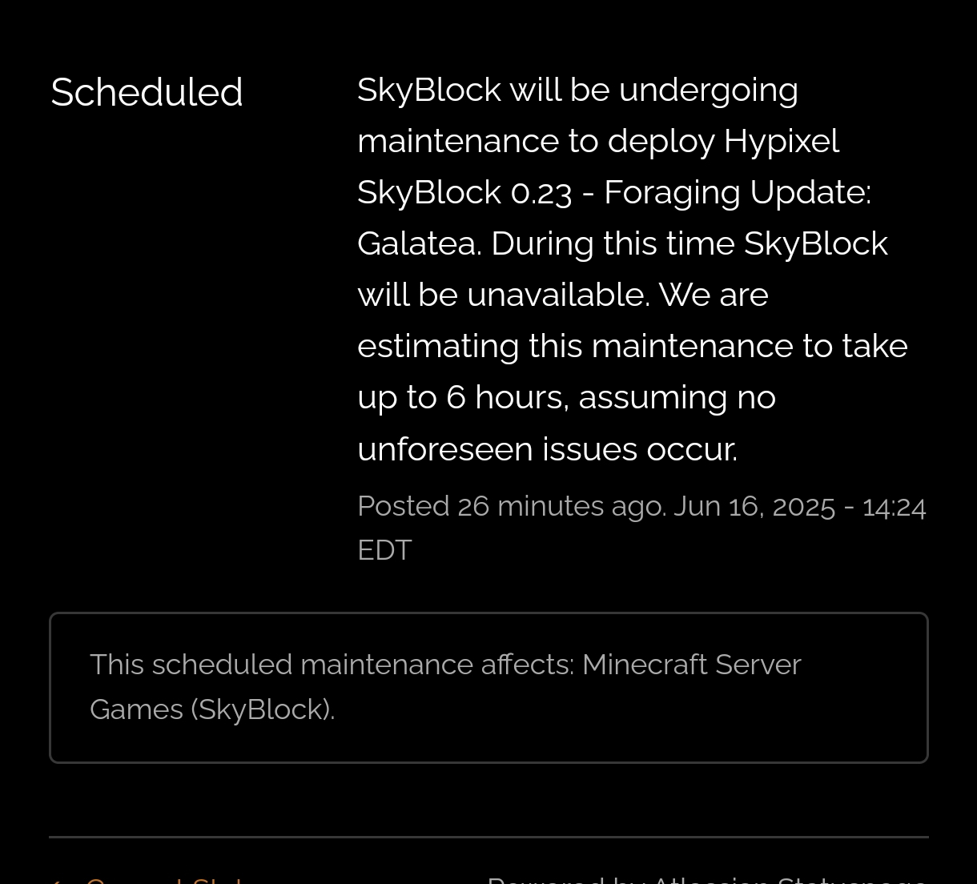Click the 'up to 6 hours' estimate text
The height and width of the screenshot is (884, 977).
(x=463, y=397)
